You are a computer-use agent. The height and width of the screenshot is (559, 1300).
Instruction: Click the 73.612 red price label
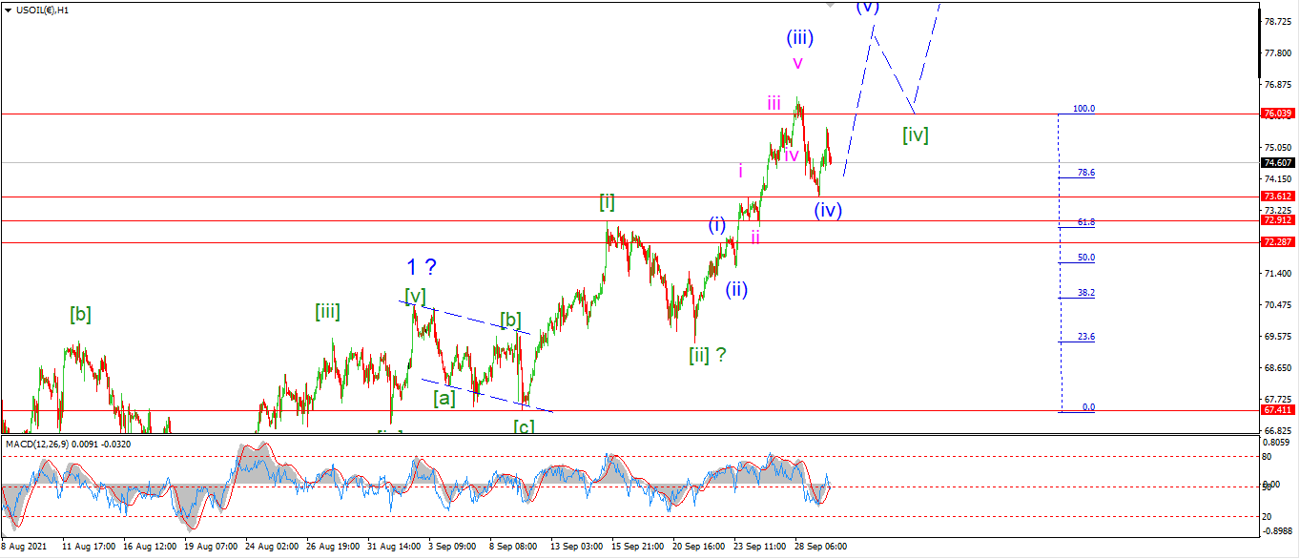click(x=1277, y=197)
